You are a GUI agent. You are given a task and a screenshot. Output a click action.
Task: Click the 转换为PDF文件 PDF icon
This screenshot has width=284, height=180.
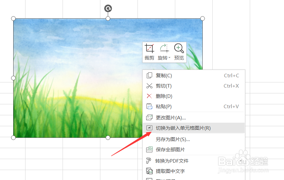(148, 161)
